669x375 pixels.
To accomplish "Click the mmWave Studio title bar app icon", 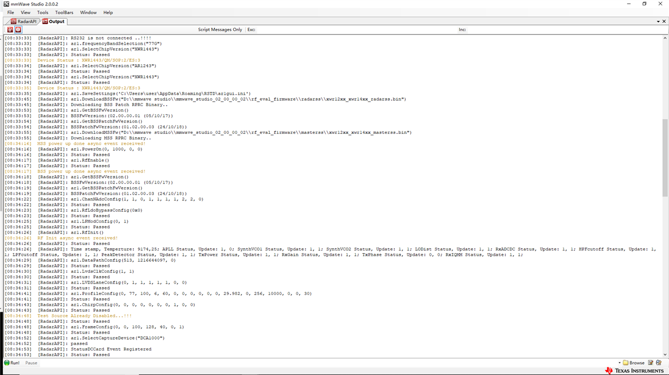I will [x=5, y=4].
